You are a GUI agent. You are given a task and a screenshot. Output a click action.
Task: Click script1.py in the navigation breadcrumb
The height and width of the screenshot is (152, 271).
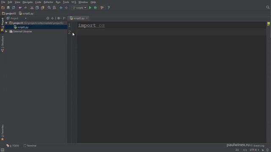[26, 14]
